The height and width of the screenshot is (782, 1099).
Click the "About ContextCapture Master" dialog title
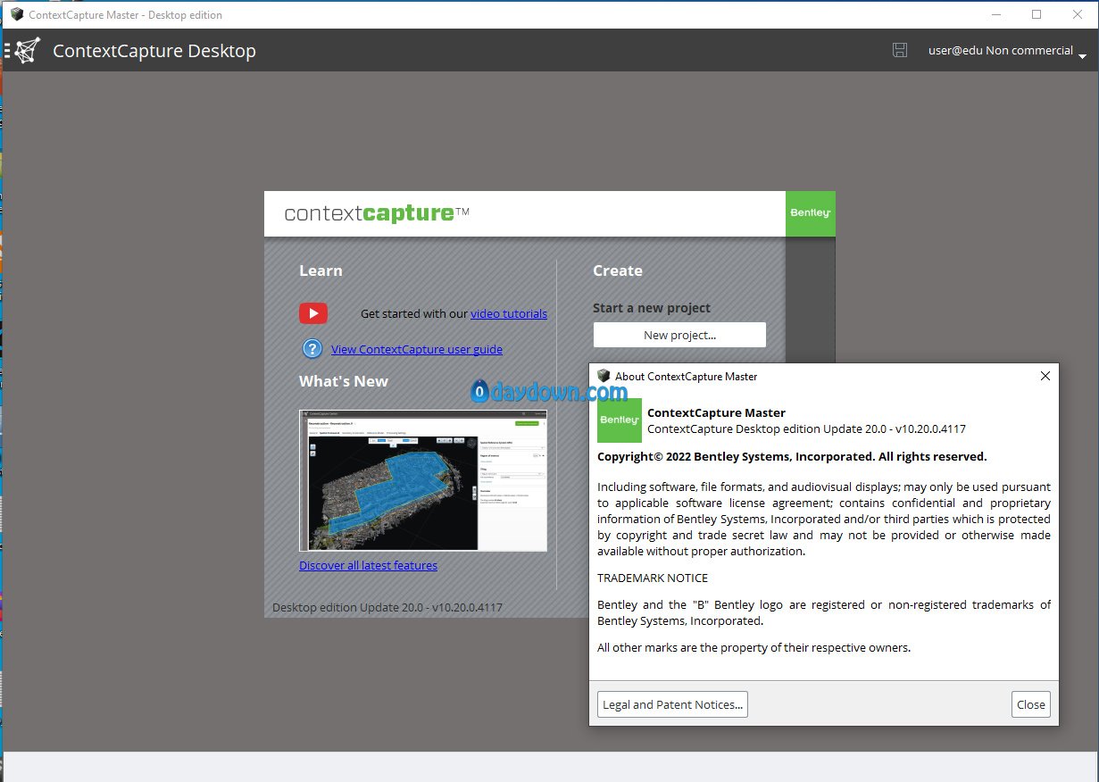pyautogui.click(x=686, y=376)
